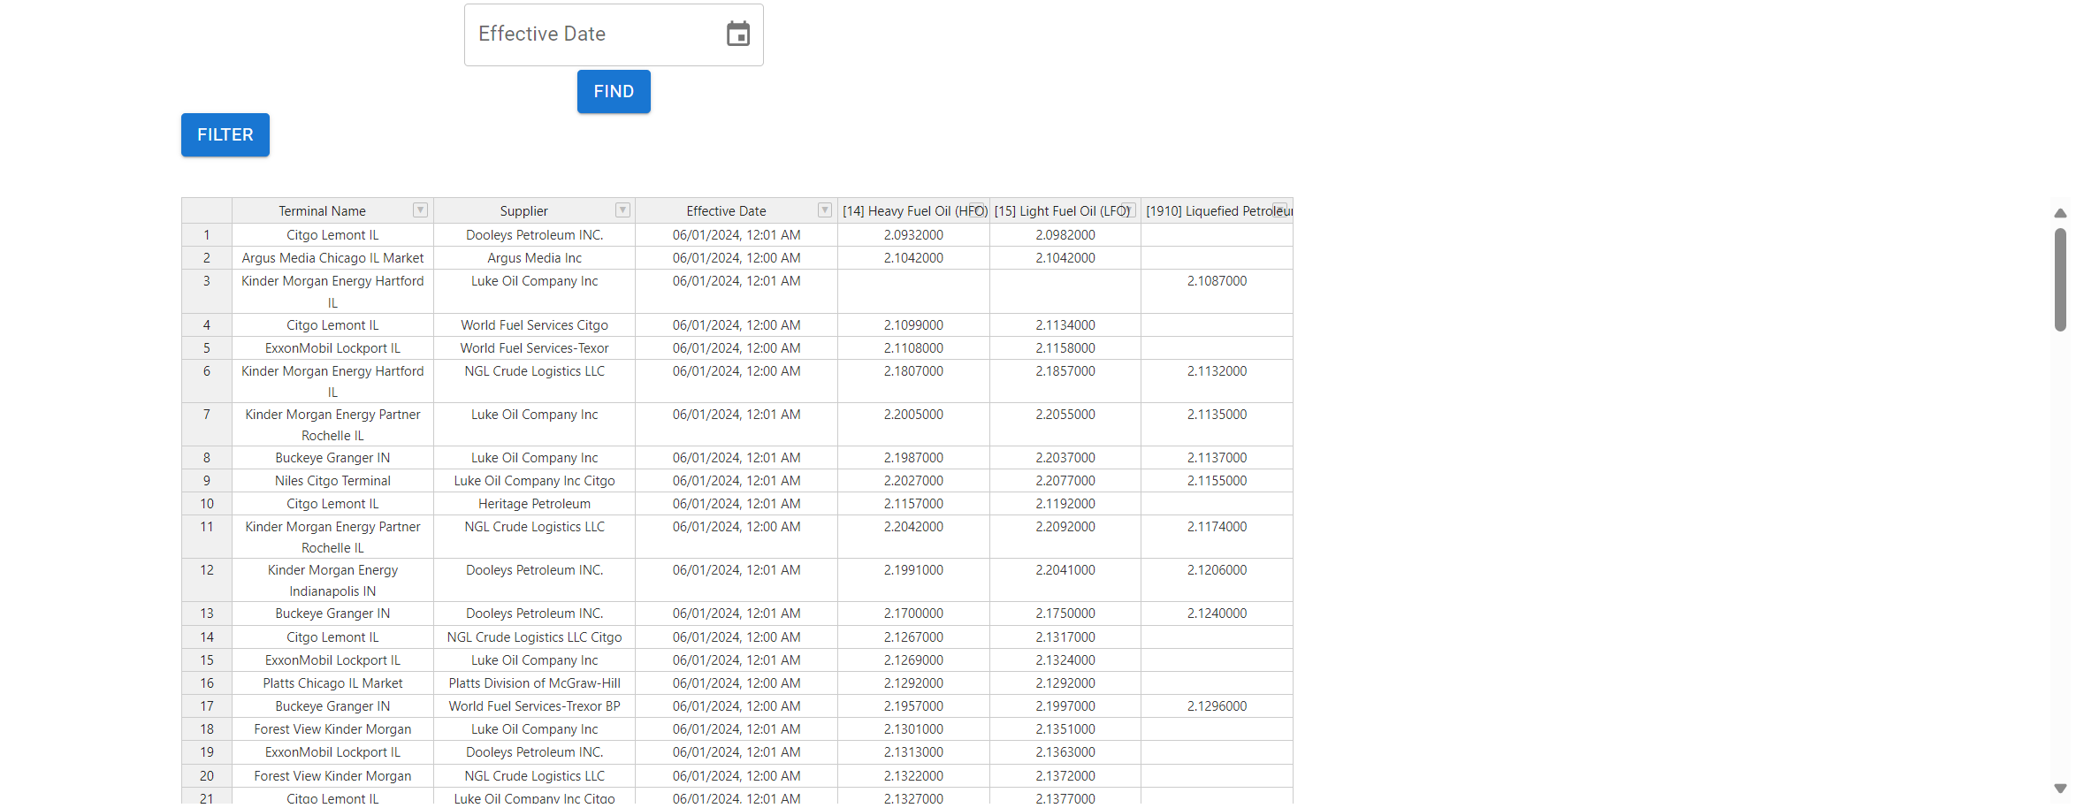Click Luke Oil Company Inc Citgo in row 9
This screenshot has height=808, width=2099.
(534, 481)
